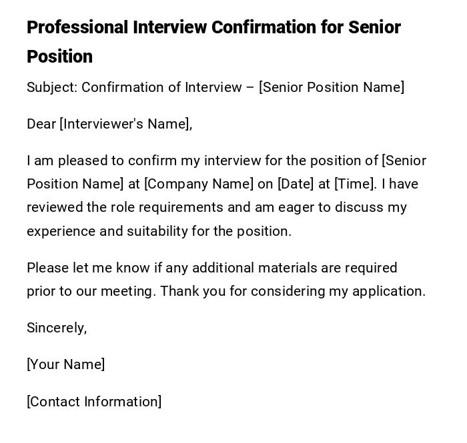Select the [Interviewer's Name] placeholder

tap(125, 124)
